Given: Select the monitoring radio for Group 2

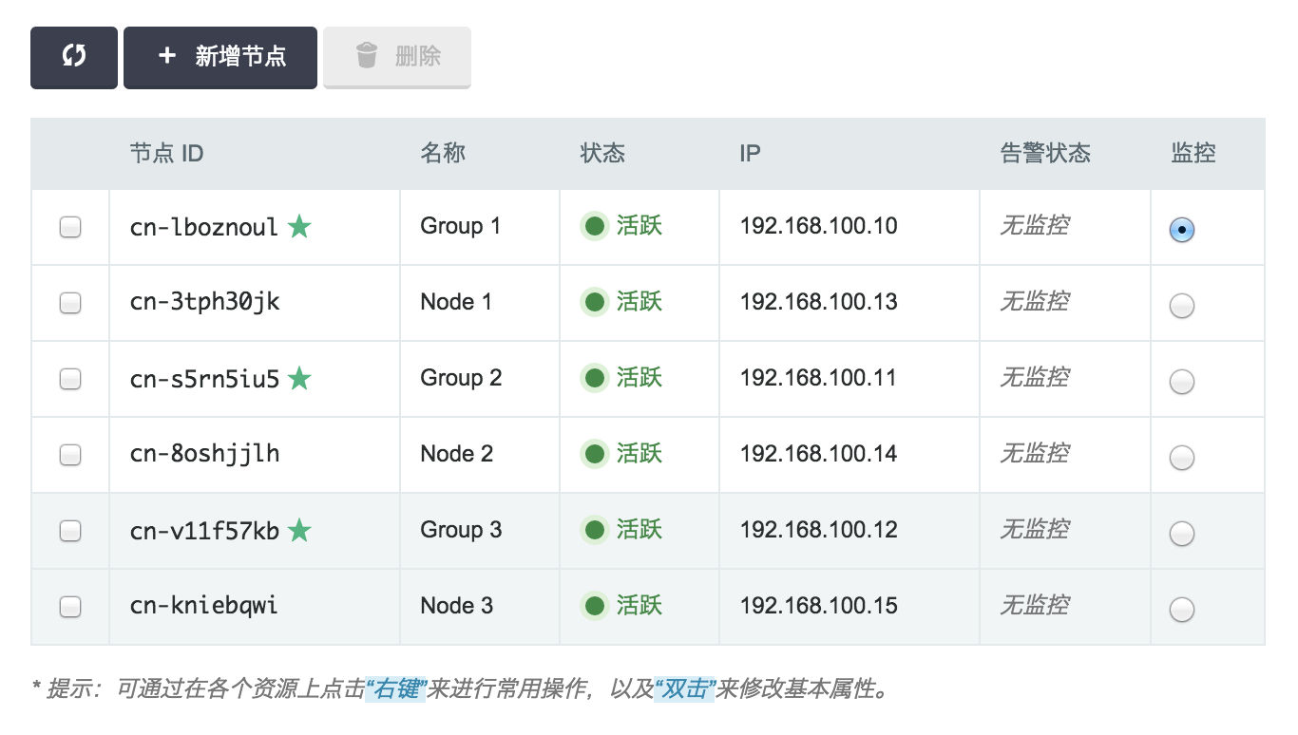Looking at the screenshot, I should [1181, 382].
